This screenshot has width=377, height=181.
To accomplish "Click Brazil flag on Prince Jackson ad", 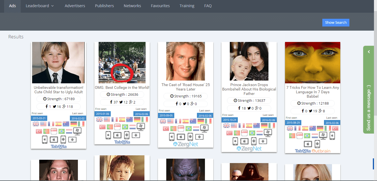I will click(x=252, y=133).
